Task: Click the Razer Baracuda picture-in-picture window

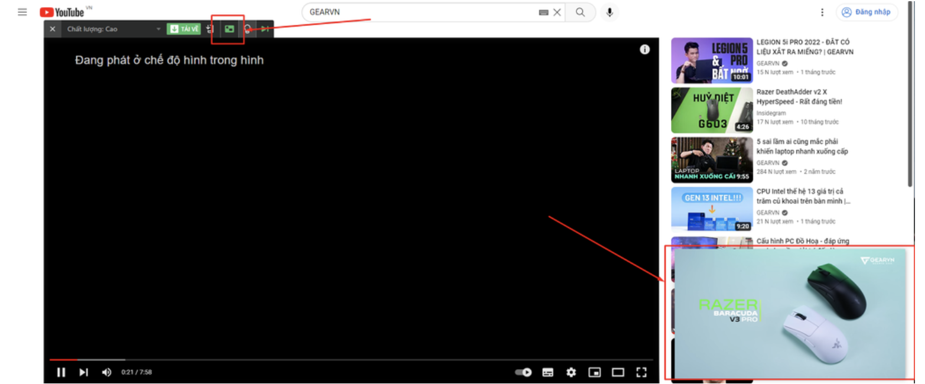Action: coord(790,313)
